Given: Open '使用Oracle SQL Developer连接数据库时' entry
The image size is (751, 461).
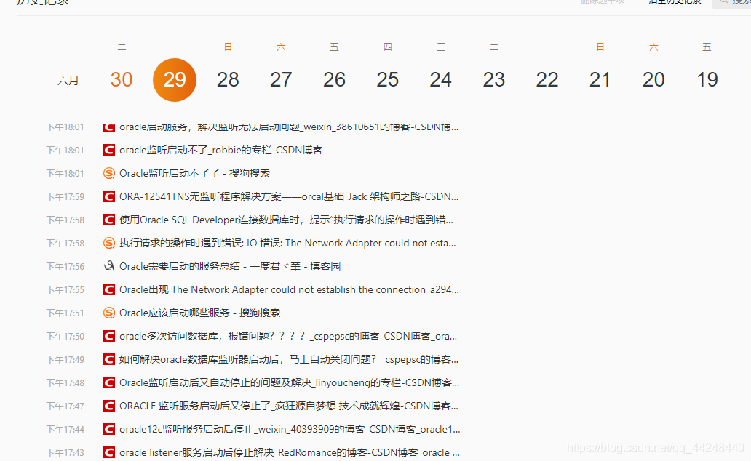Looking at the screenshot, I should (287, 220).
